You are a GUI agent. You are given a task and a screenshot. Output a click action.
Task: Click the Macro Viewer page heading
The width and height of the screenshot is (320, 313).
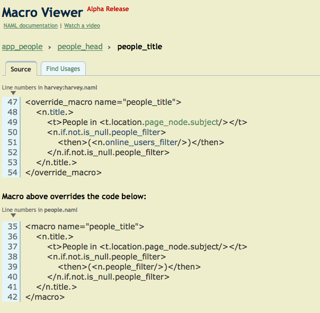(x=42, y=12)
